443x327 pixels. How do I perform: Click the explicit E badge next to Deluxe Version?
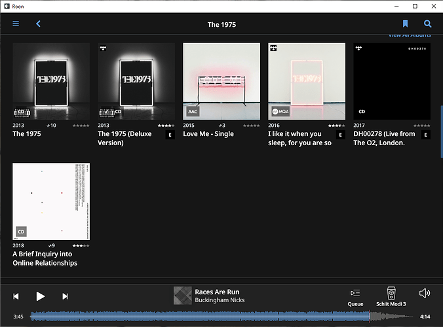click(x=170, y=135)
